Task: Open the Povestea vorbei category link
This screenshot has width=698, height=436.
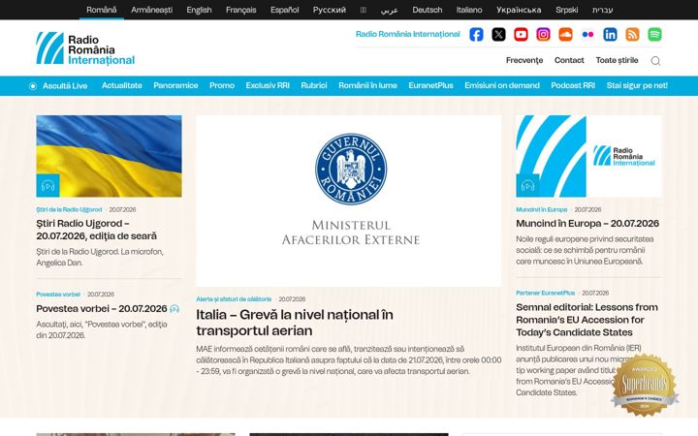Action: [58, 295]
